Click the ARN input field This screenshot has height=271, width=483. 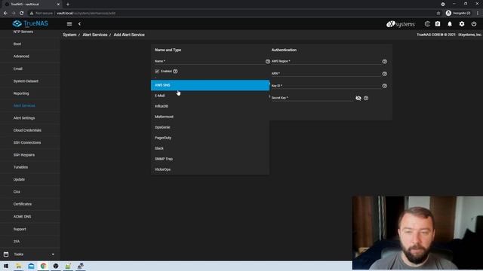[326, 74]
